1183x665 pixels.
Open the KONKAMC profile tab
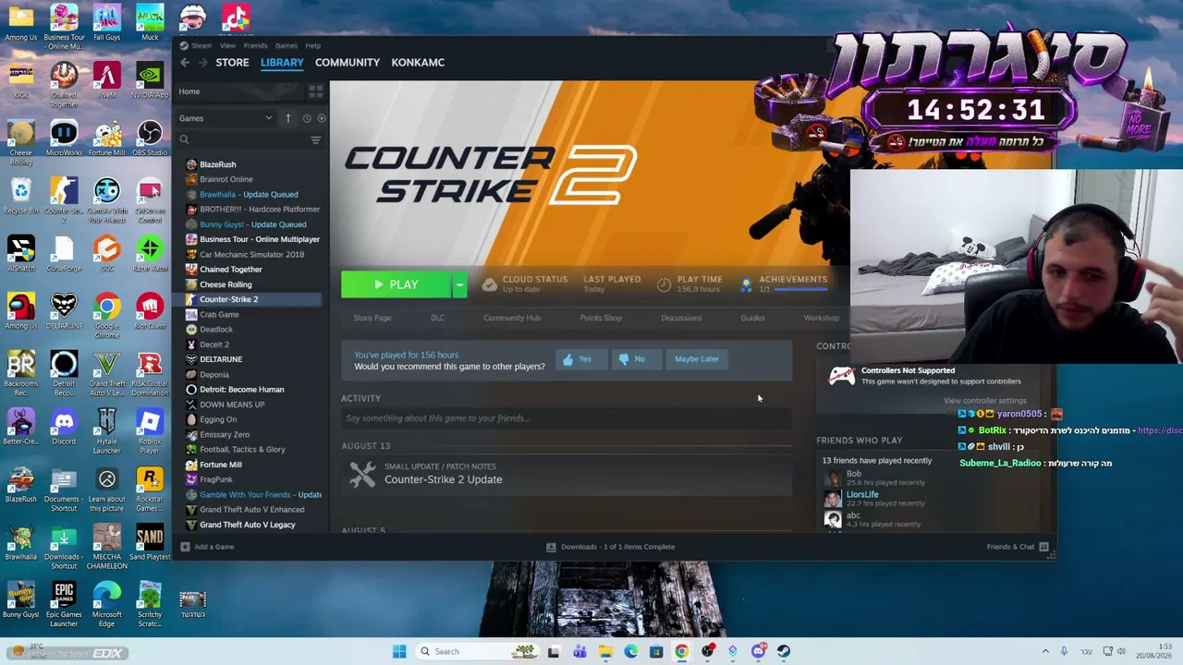pos(418,63)
